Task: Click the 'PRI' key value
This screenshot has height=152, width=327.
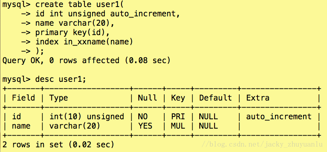Action: coord(178,117)
